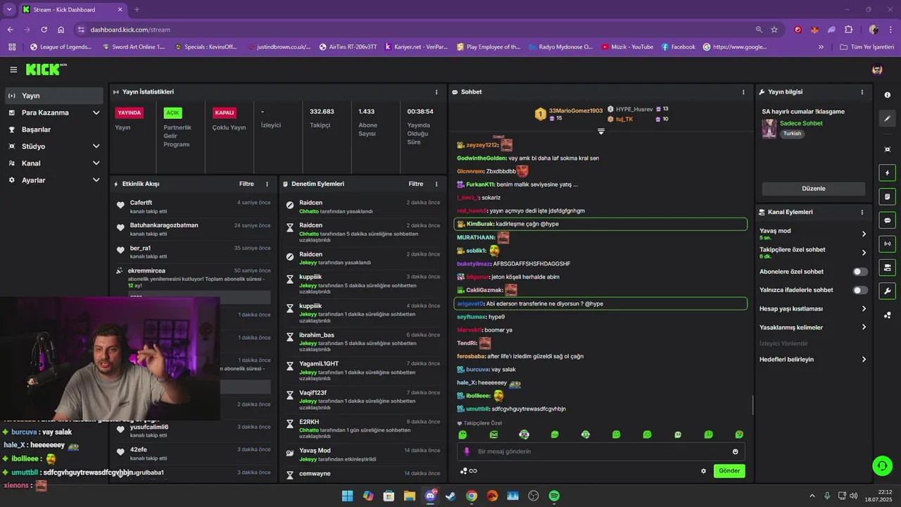Open the green headset support button

click(882, 465)
